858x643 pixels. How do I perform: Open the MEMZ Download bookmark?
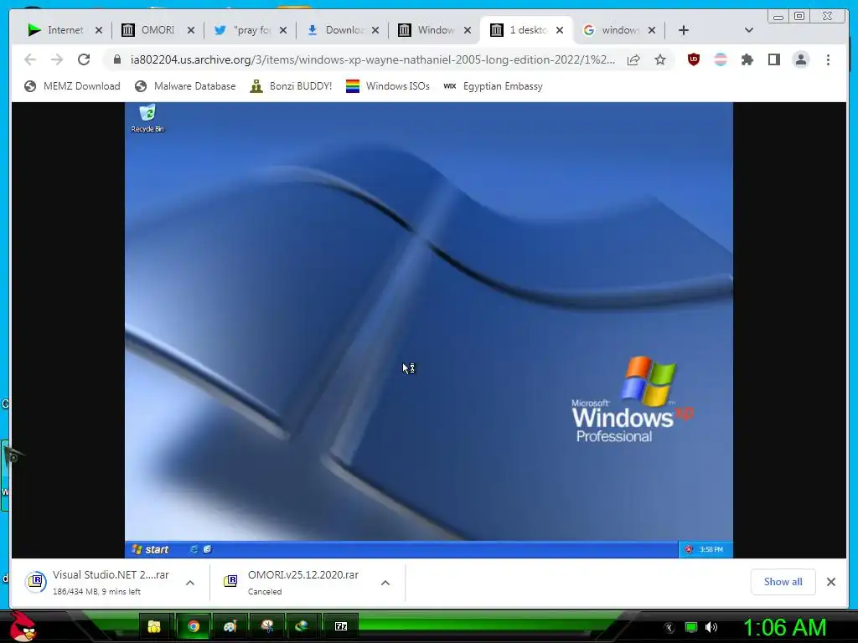point(72,86)
